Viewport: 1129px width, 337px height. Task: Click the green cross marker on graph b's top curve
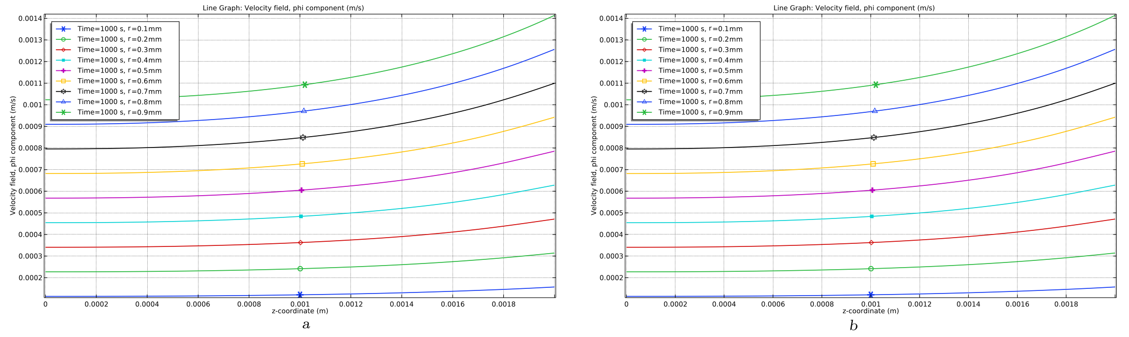(876, 84)
